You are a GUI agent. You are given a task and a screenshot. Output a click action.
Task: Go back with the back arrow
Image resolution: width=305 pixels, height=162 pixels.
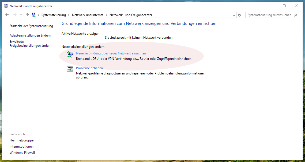[7, 15]
